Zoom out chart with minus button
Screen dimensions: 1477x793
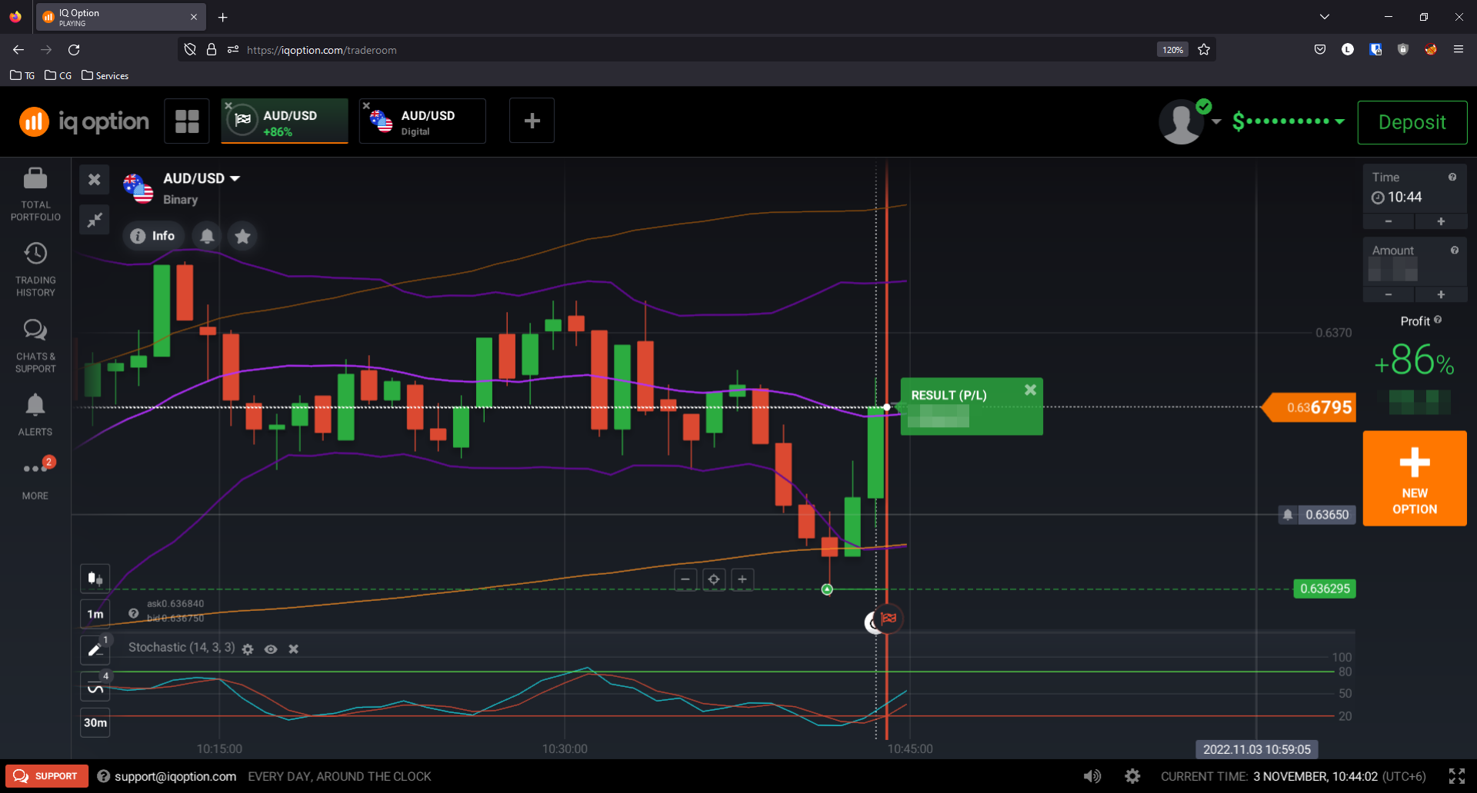685,579
